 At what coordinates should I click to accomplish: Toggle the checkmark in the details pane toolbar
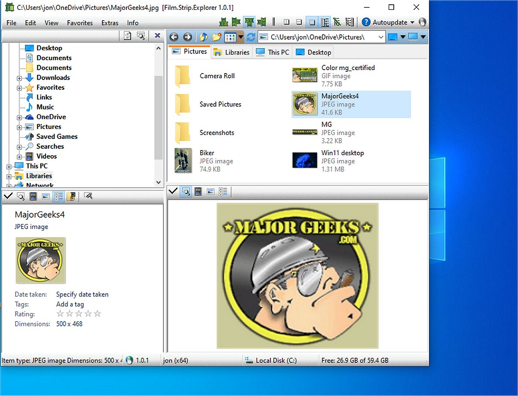[x=8, y=196]
